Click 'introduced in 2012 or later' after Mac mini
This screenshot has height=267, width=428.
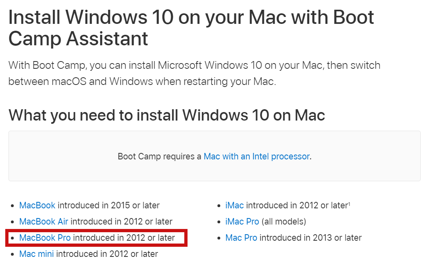click(x=107, y=254)
